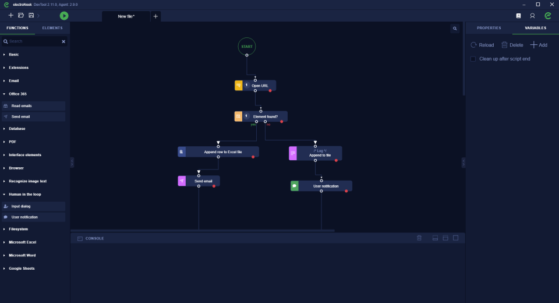Toggle breakpoint dot on Send email block
The width and height of the screenshot is (559, 303).
tap(214, 186)
